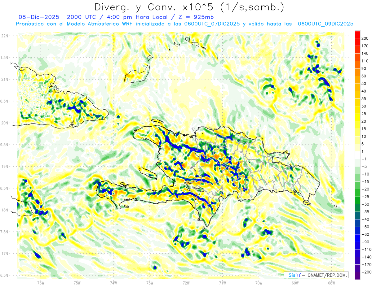Click the "-15" value on the color bar
Viewport: 372px width, 287px height.
click(365, 182)
